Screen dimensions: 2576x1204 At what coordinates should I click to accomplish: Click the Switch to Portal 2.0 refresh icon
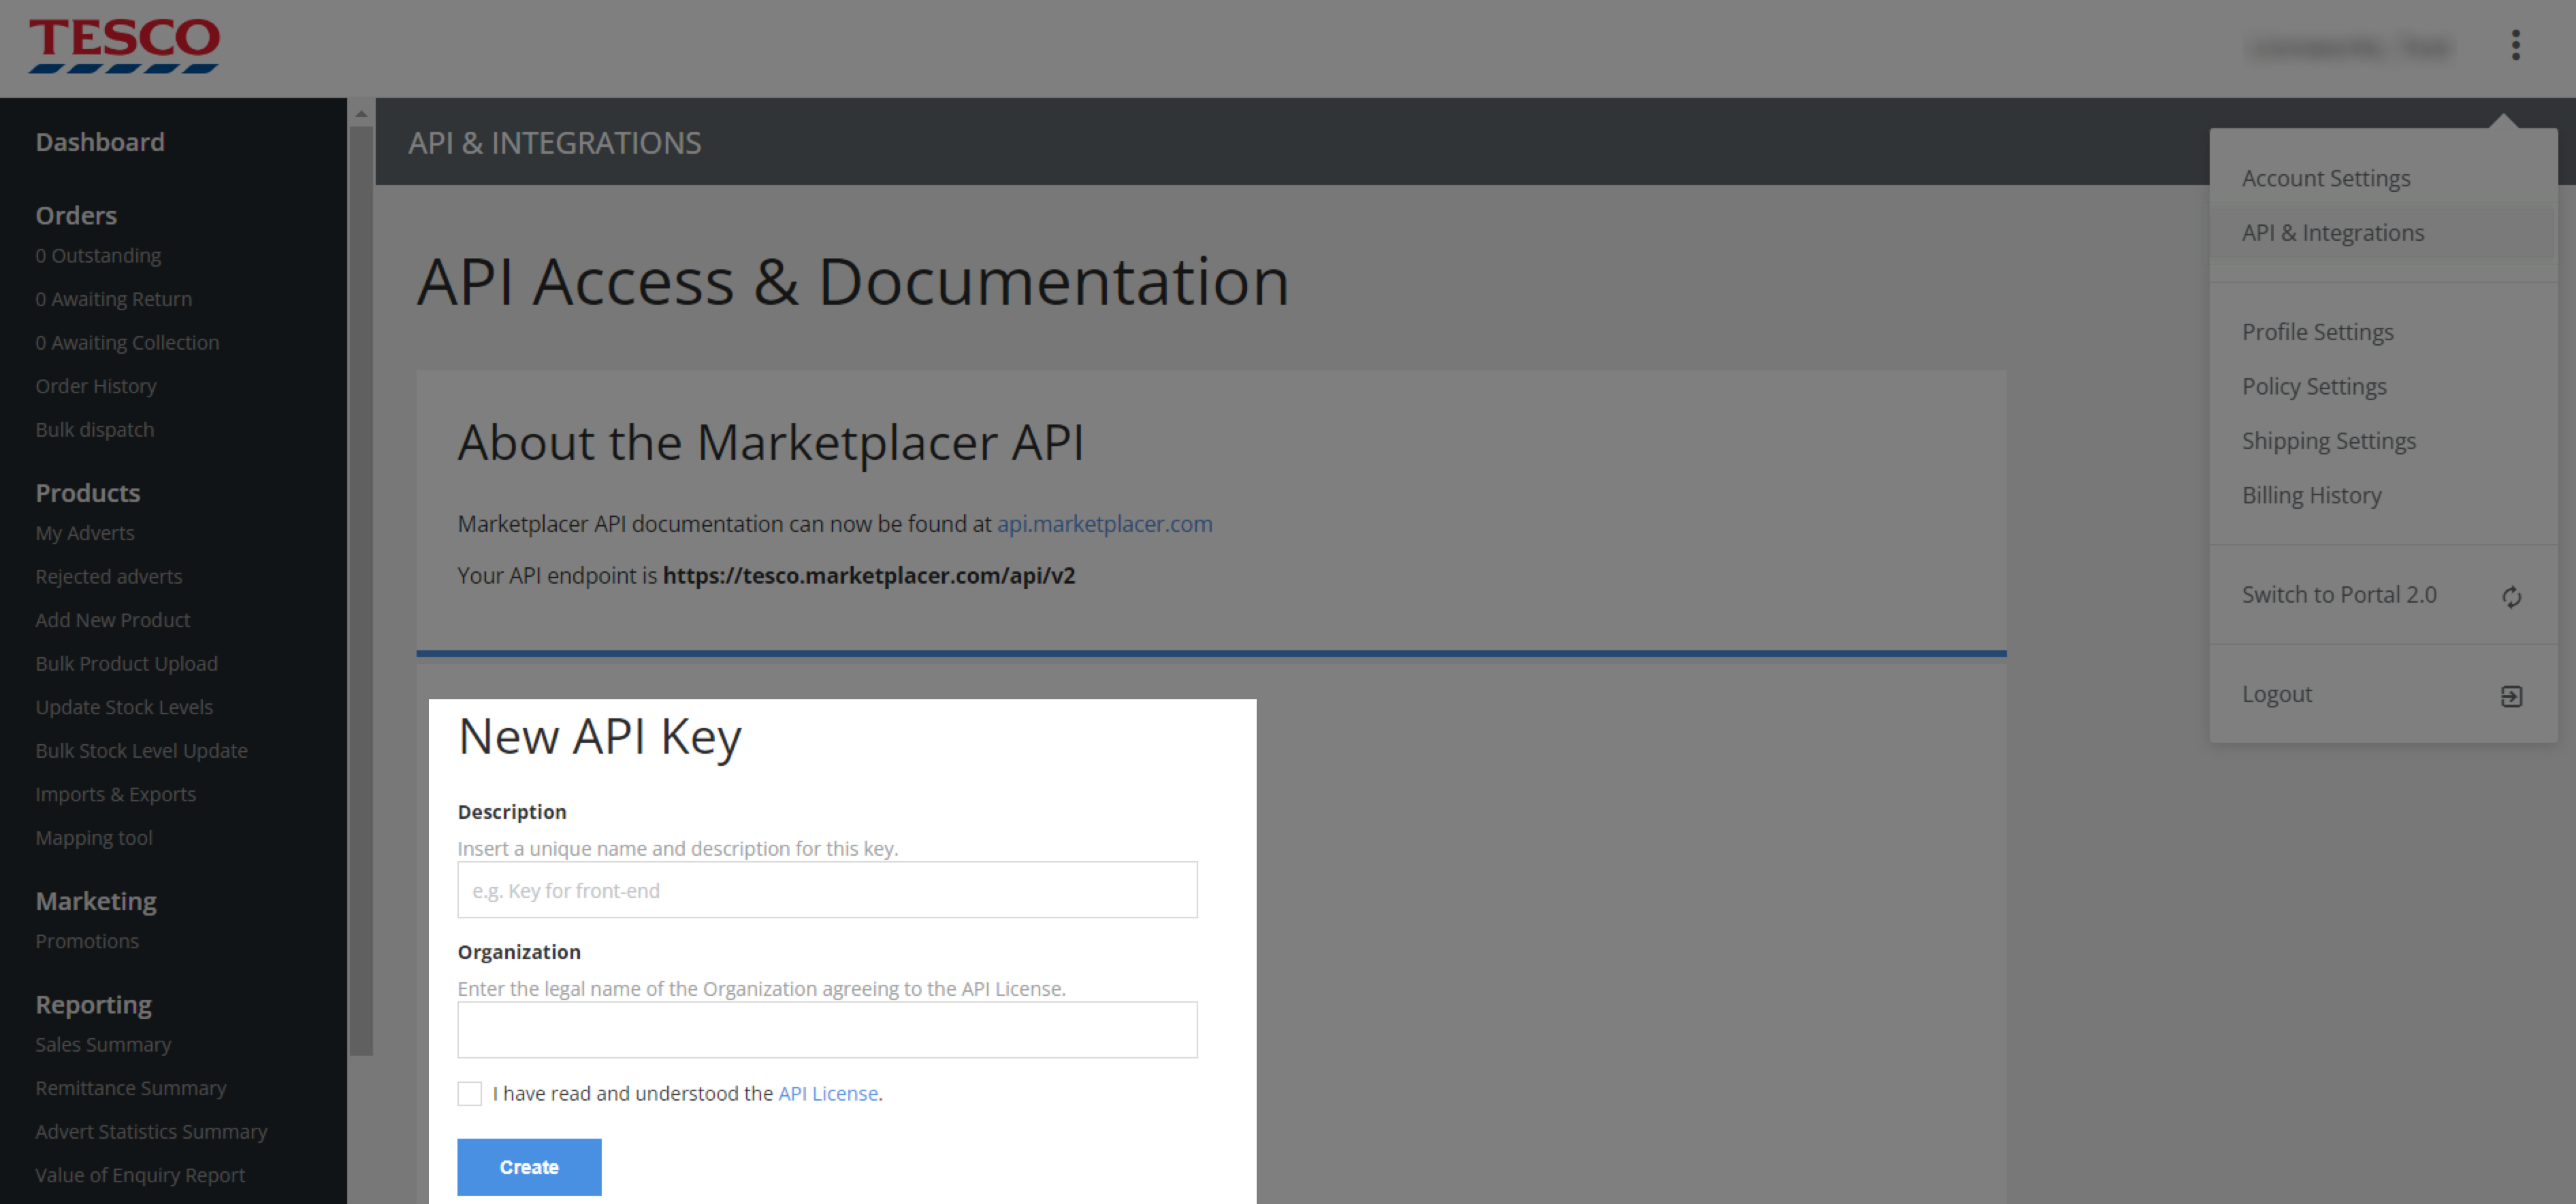(x=2511, y=597)
